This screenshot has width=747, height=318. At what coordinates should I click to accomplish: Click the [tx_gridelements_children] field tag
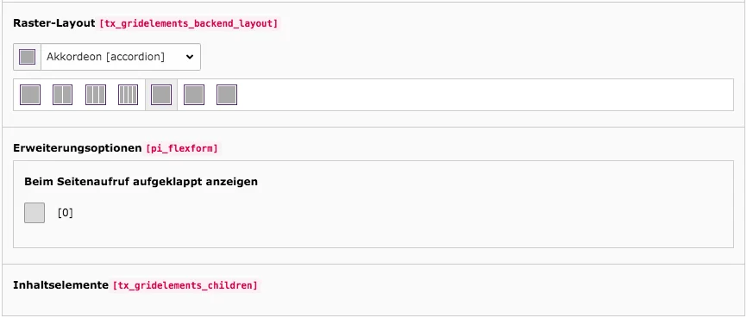coord(185,285)
